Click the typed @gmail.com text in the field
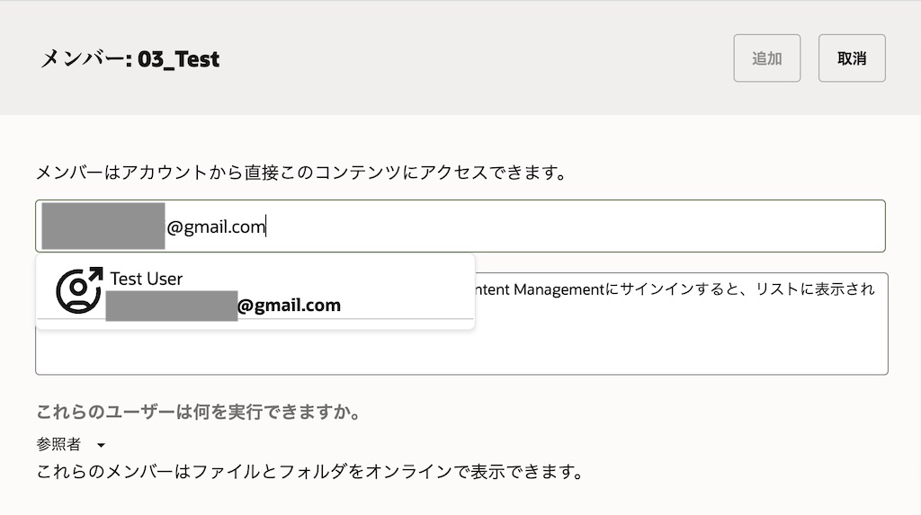 tap(216, 227)
